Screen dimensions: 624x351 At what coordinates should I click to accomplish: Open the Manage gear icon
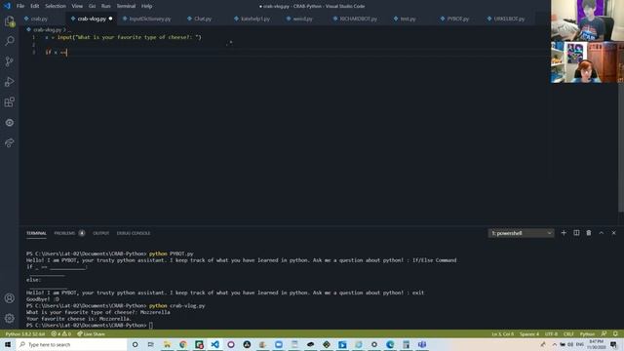(10, 319)
